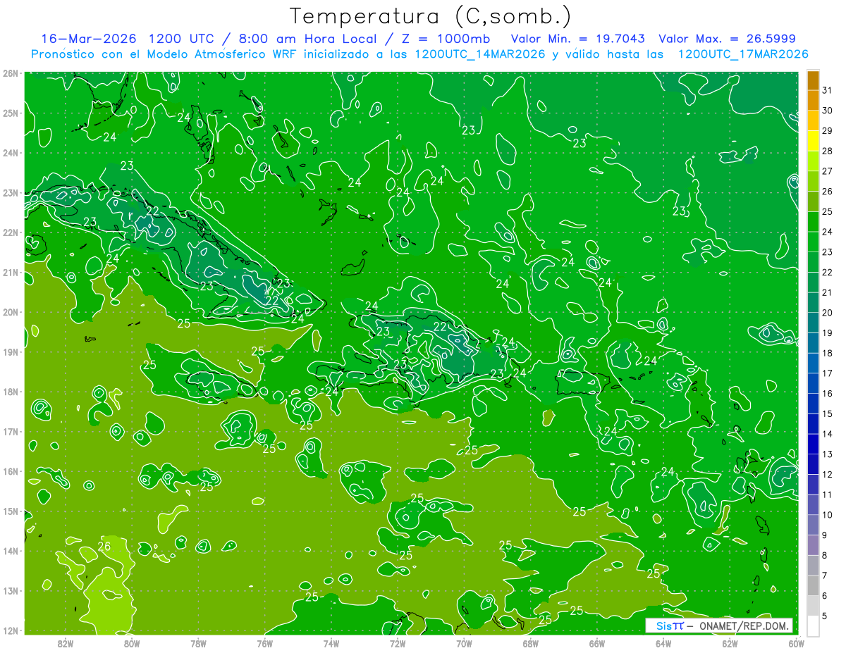Click the '16' label on color scale

(x=828, y=393)
